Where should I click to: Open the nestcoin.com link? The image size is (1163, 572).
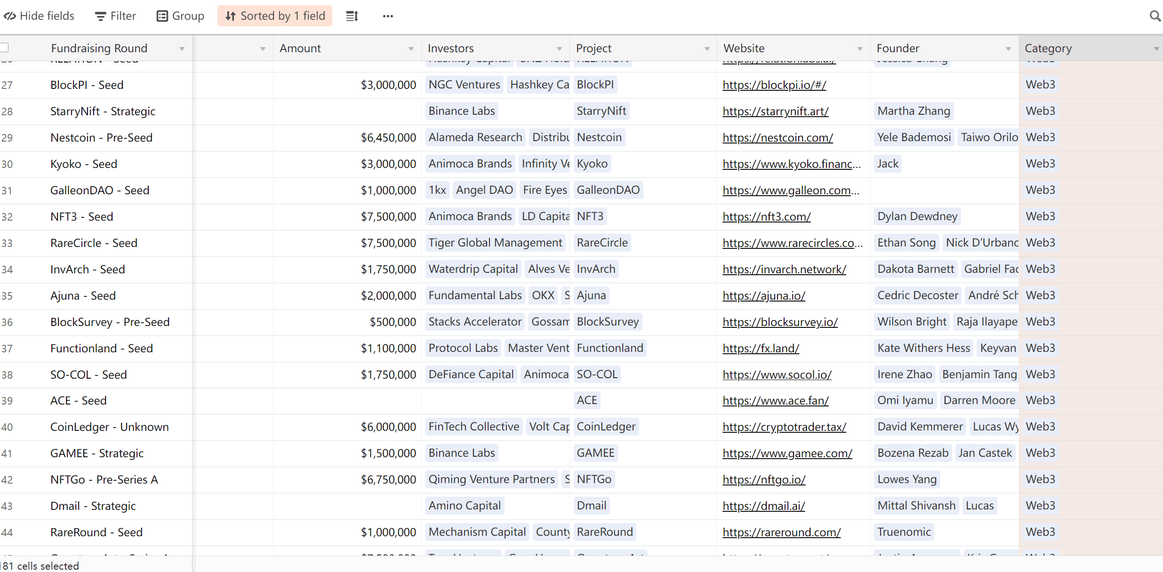pyautogui.click(x=778, y=137)
